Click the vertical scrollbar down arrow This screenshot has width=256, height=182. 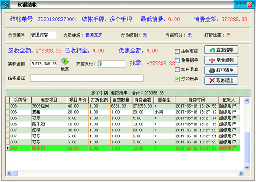click(247, 167)
